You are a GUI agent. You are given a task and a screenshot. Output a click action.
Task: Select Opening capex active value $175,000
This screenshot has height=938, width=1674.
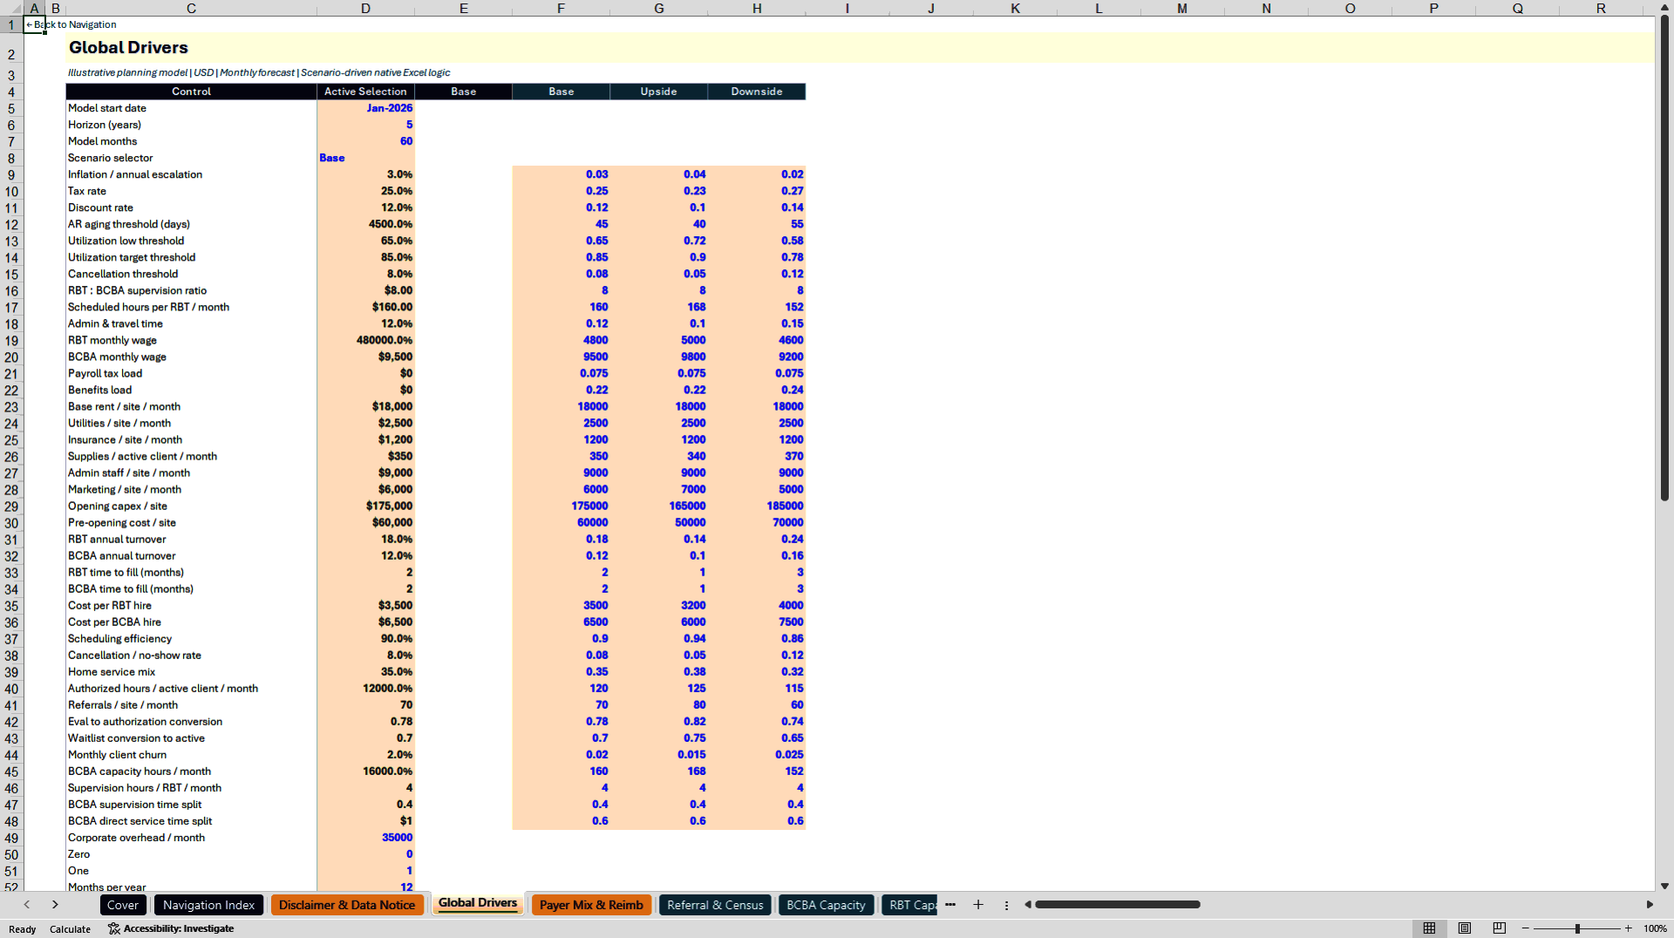(x=365, y=506)
